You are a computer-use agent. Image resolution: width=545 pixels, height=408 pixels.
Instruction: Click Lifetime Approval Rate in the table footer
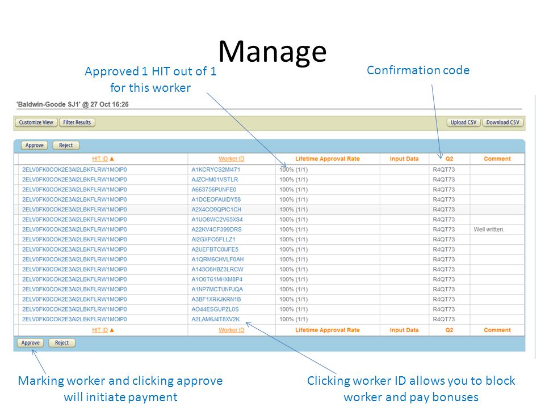(x=328, y=330)
